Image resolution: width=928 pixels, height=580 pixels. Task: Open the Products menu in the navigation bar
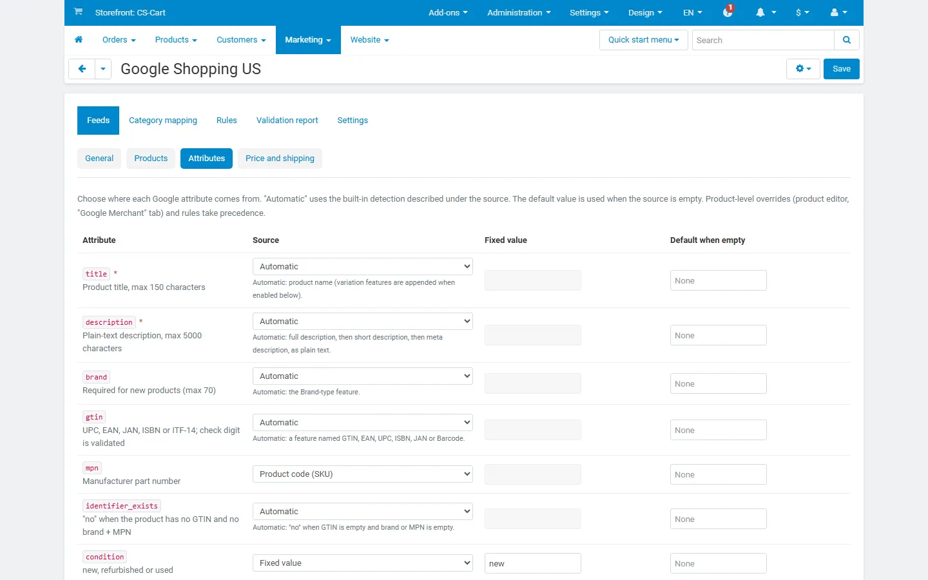click(x=176, y=40)
